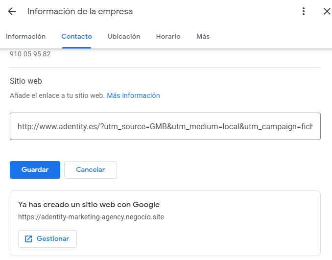The width and height of the screenshot is (332, 260).
Task: Go back using the left arrow
Action: click(x=12, y=11)
